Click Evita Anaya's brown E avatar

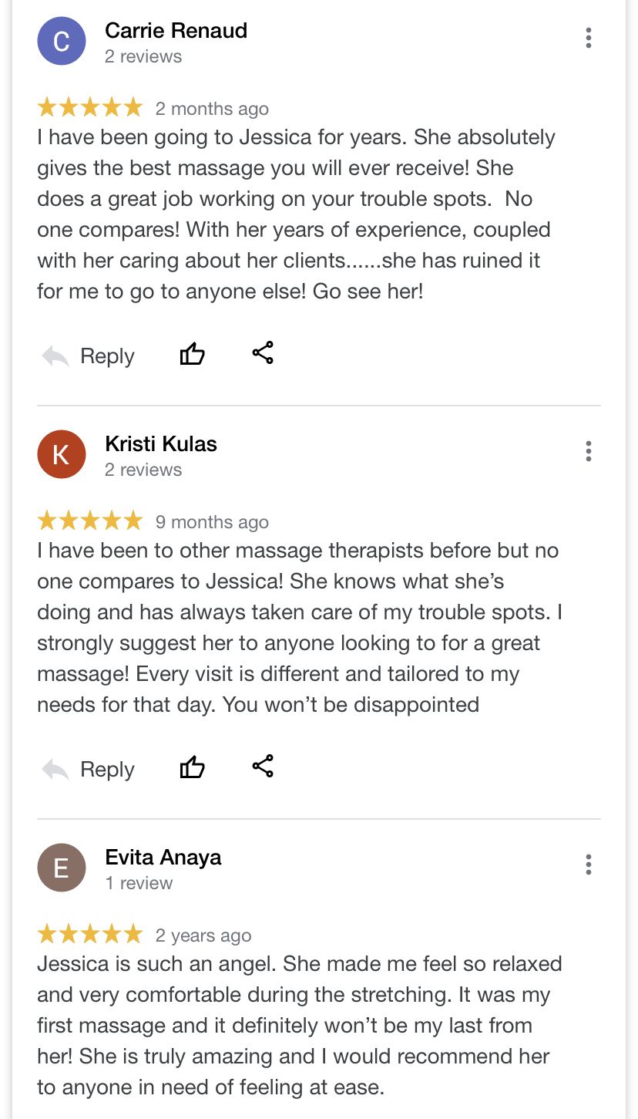(x=61, y=868)
